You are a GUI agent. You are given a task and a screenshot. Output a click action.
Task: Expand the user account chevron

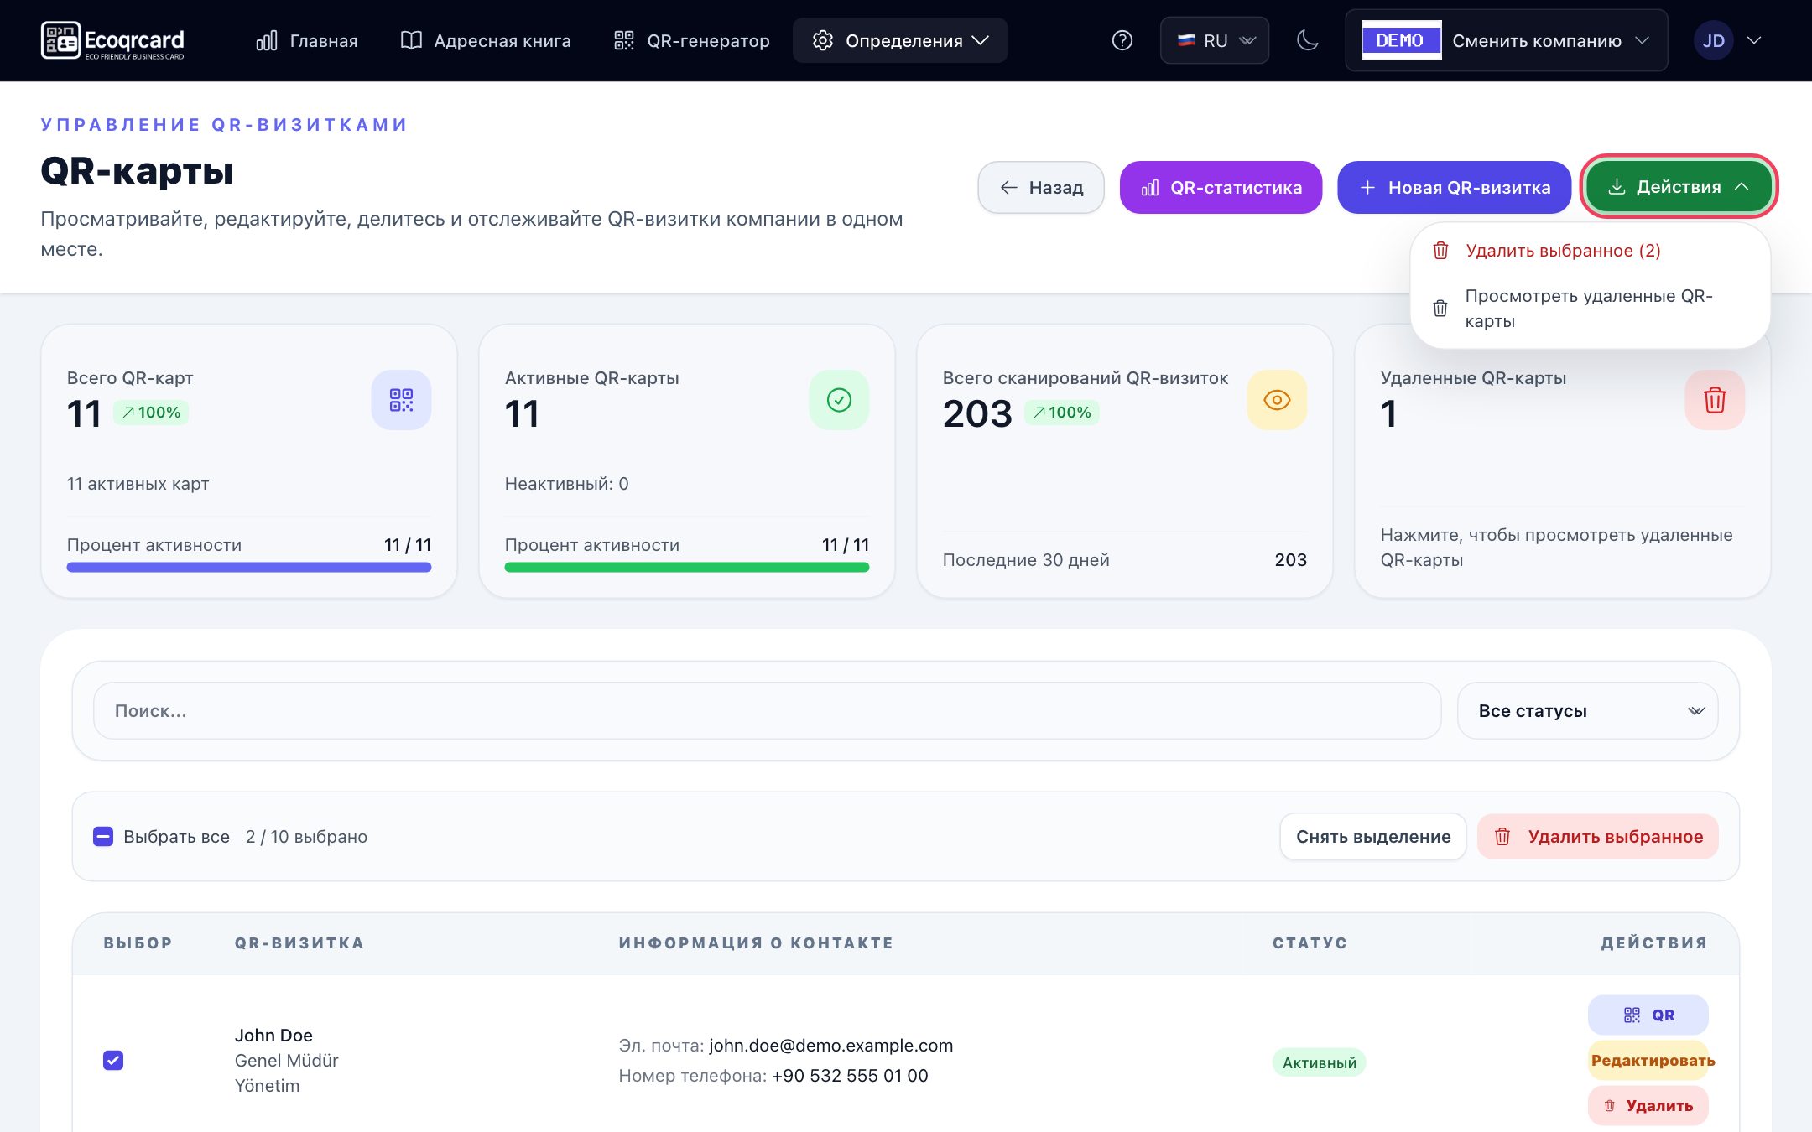[x=1754, y=40]
